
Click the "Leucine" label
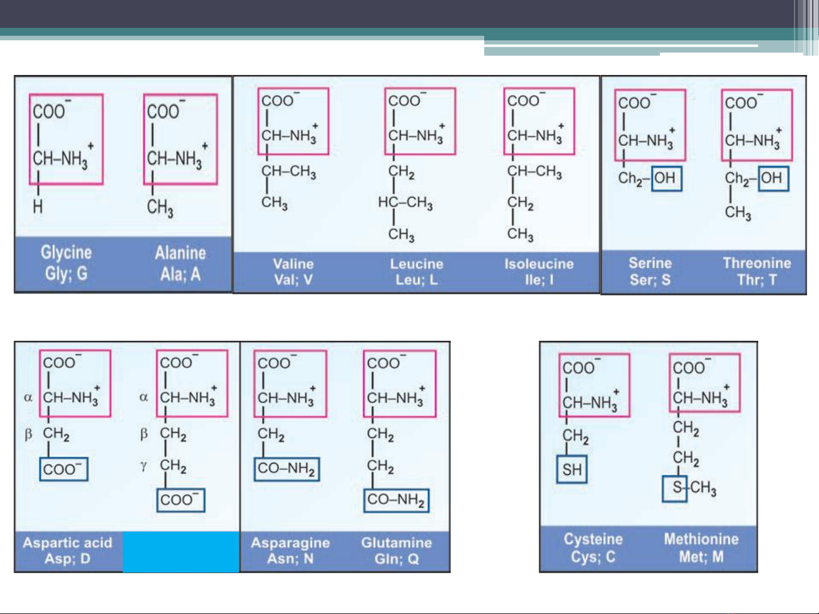[417, 264]
